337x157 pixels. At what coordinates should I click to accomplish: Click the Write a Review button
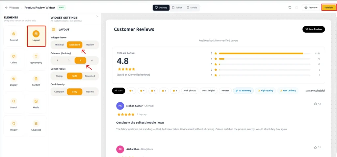pos(314,29)
